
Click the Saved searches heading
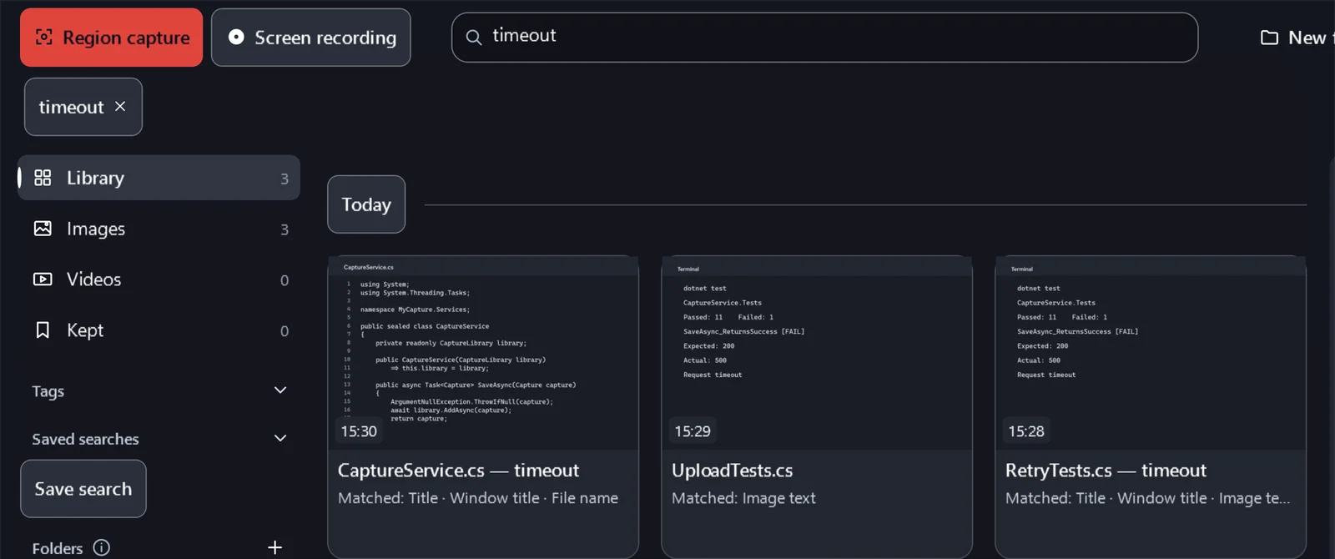tap(85, 439)
